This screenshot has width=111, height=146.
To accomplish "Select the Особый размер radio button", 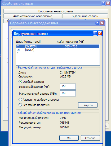I will coord(20,82).
